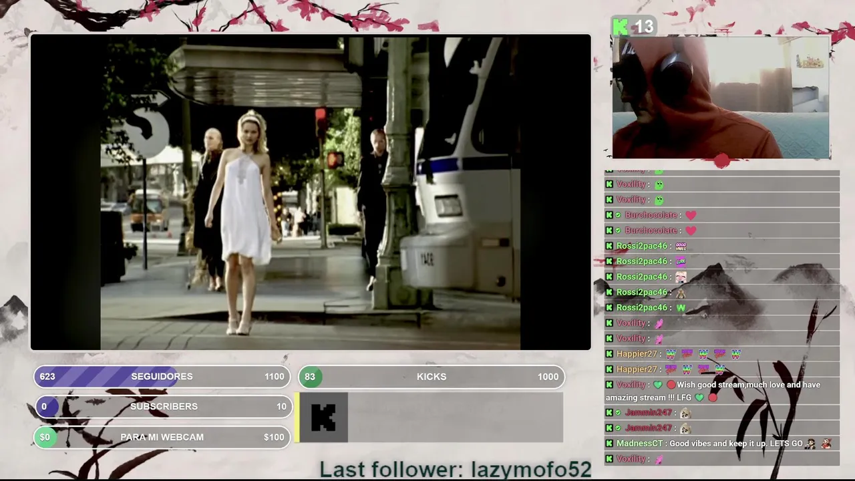This screenshot has width=855, height=481.
Task: Click the Kick badge beside MadnessCT
Action: [x=609, y=444]
